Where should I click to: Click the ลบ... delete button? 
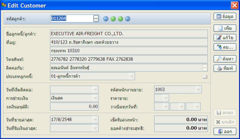225,47
